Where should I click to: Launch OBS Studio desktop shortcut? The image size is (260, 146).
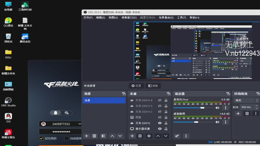pyautogui.click(x=8, y=102)
